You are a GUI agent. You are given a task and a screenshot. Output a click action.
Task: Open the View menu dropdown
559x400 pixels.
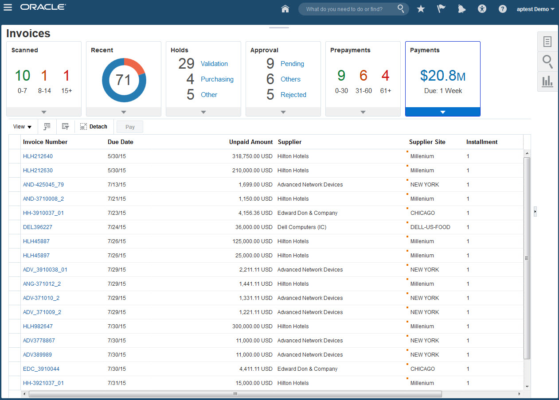tap(22, 127)
